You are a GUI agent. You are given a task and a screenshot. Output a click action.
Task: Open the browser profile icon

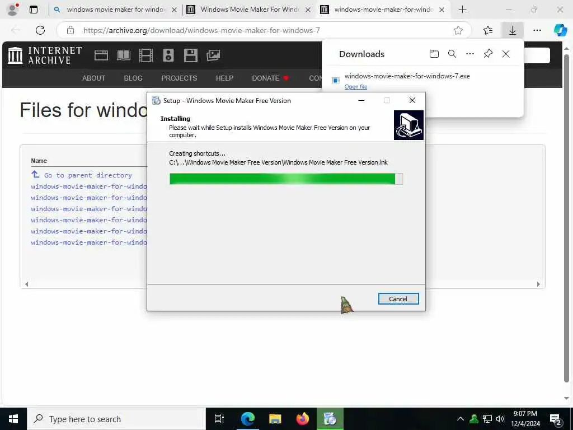point(13,10)
